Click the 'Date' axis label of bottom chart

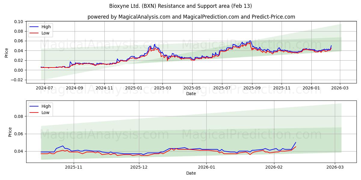click(x=191, y=173)
